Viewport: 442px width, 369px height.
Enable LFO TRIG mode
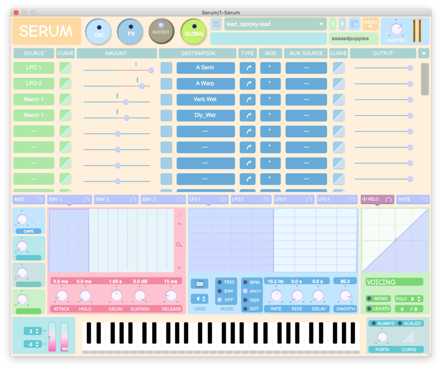click(x=219, y=282)
